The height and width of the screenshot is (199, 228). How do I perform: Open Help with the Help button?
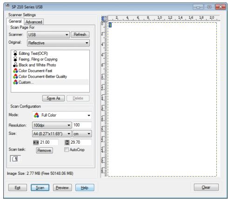click(x=85, y=188)
